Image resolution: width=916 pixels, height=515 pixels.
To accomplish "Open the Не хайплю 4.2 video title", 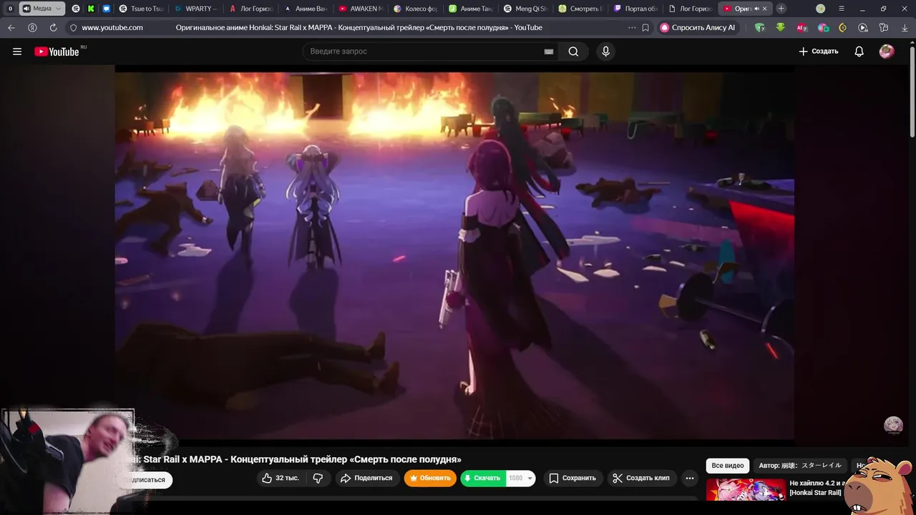I will coord(817,488).
